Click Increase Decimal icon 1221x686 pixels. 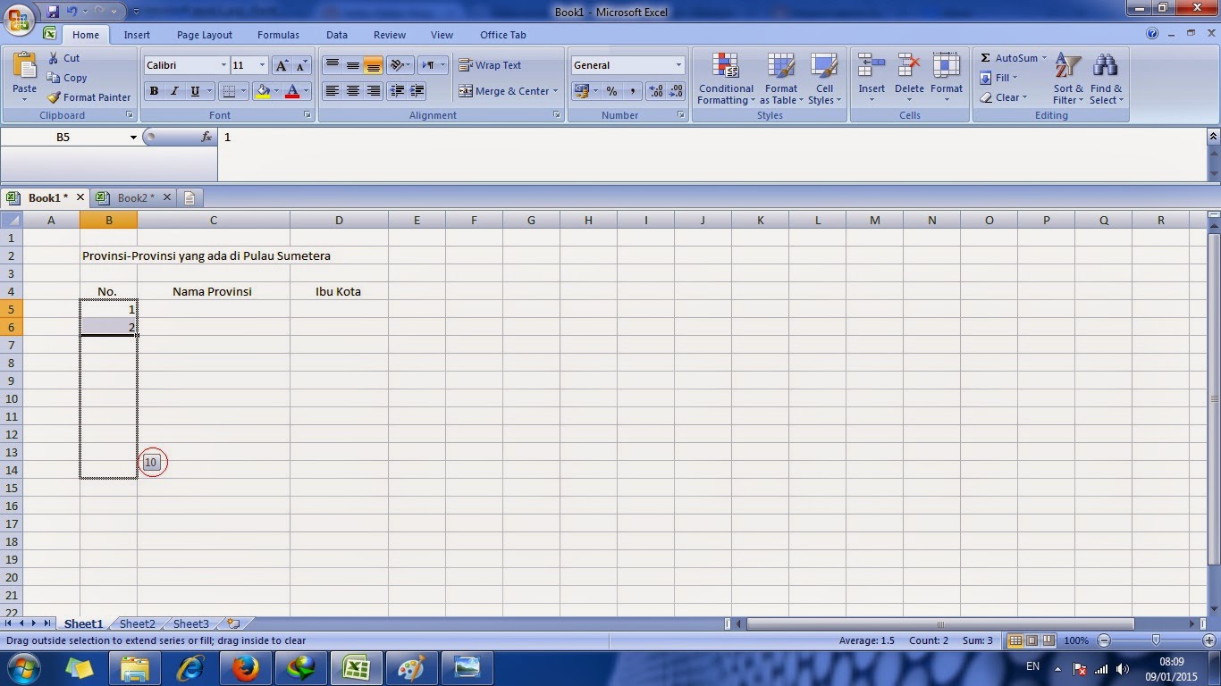tap(655, 91)
